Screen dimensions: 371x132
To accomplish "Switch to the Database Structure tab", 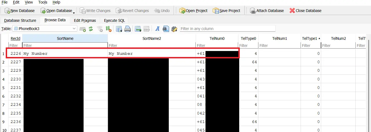I will pyautogui.click(x=20, y=20).
